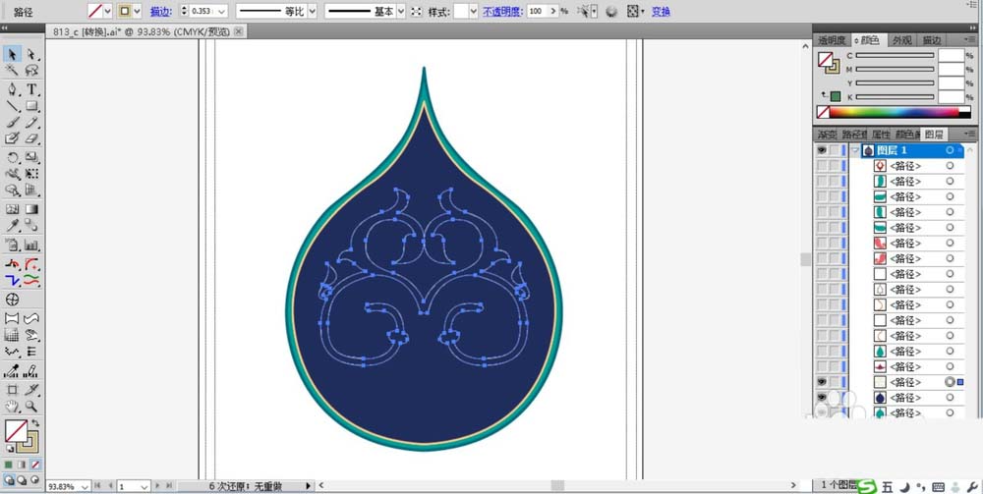Viewport: 983px width, 494px height.
Task: Select the Selection (black arrow) tool
Action: pyautogui.click(x=12, y=54)
